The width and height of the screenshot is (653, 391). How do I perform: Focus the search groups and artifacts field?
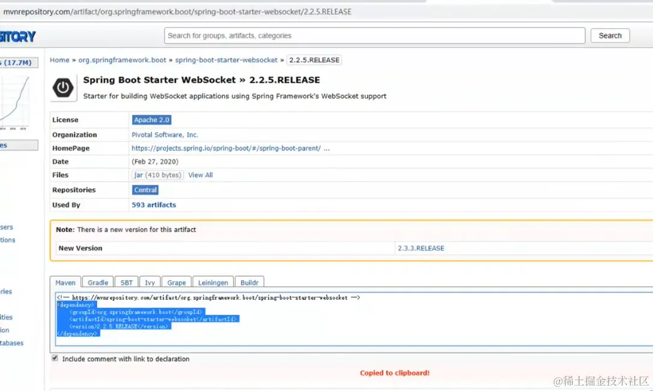[375, 36]
